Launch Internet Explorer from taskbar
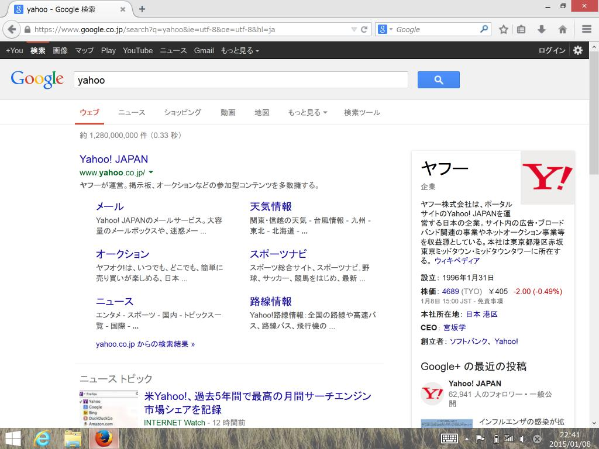The image size is (599, 449). [x=42, y=438]
